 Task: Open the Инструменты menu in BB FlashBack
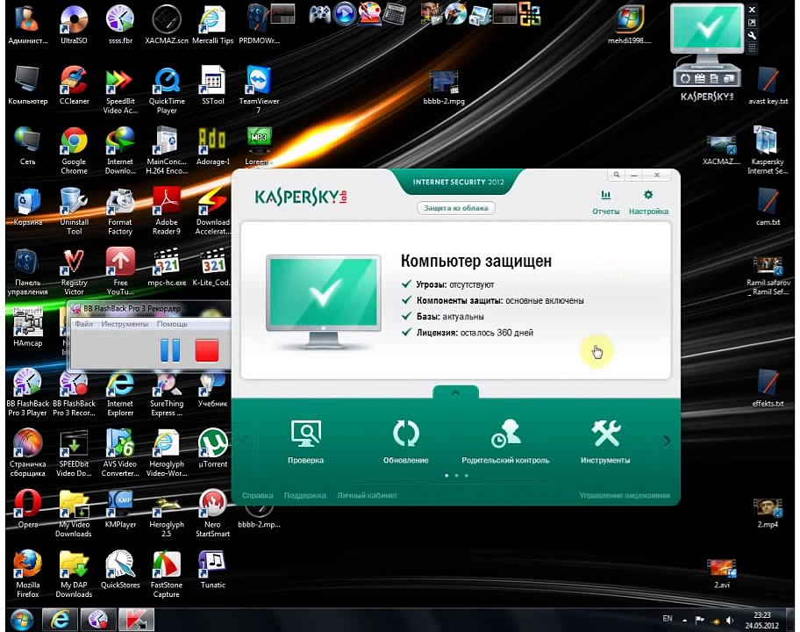coord(125,324)
